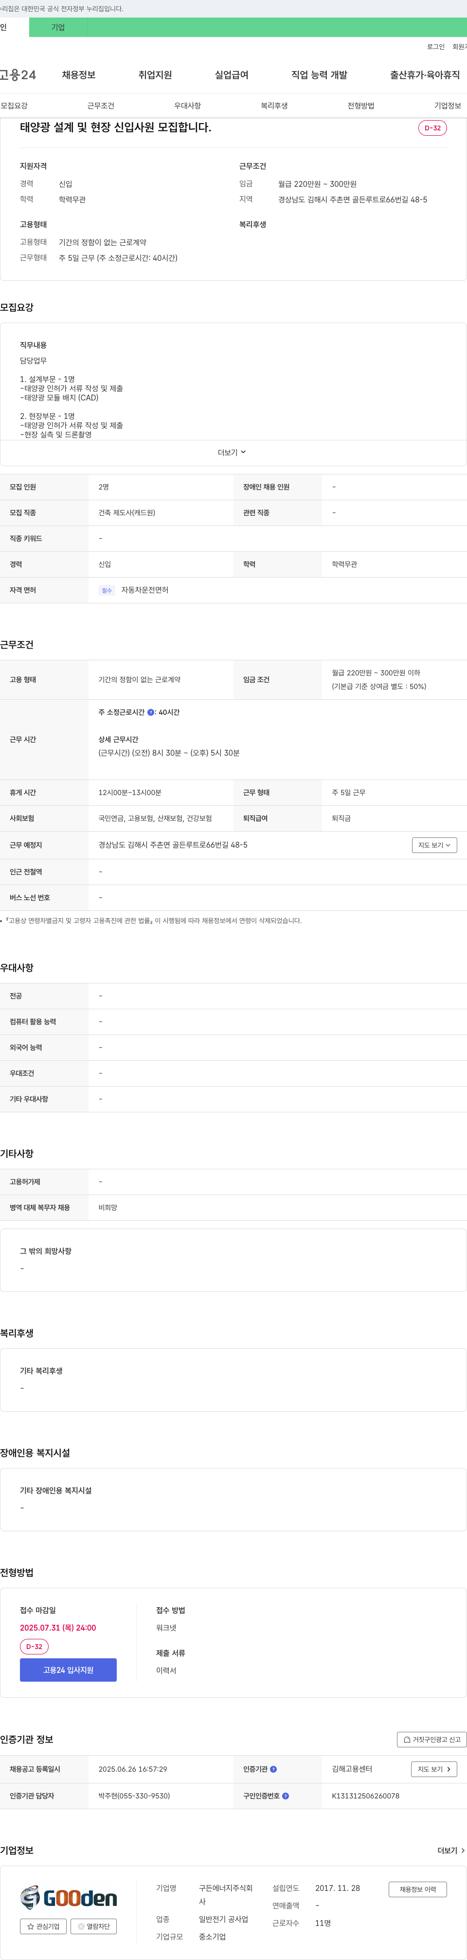Screen dimensions: 467x1960
Task: Select registration date 2025.06.26 16:57:29
Action: click(x=132, y=1769)
